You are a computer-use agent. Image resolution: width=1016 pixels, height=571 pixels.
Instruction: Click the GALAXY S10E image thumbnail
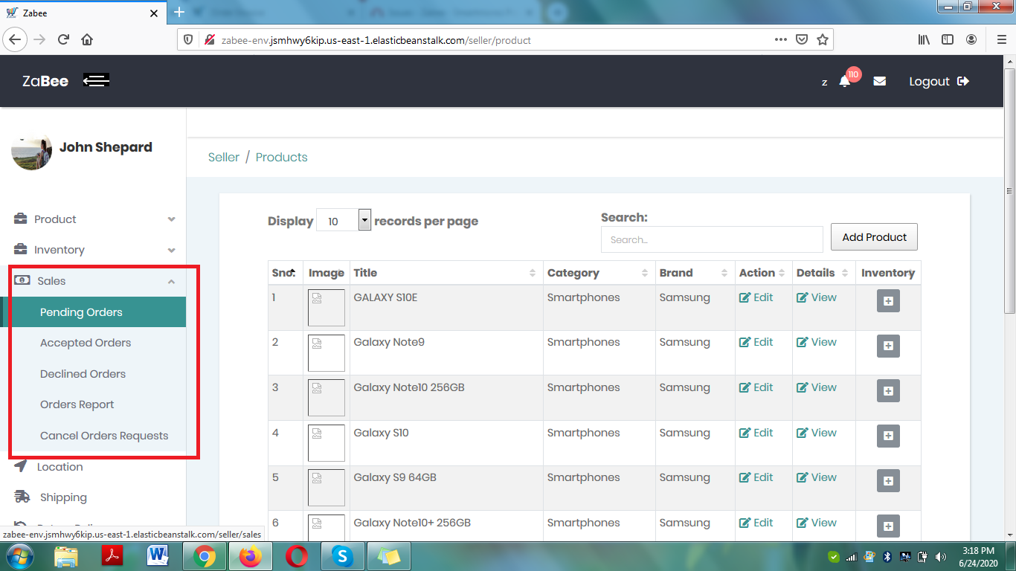[327, 308]
